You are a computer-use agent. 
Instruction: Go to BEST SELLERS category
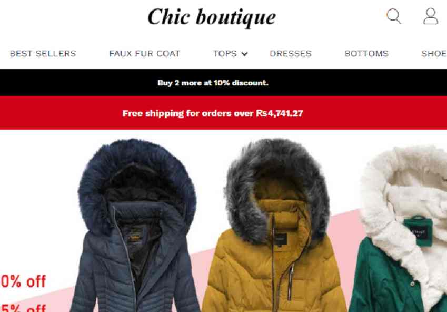pyautogui.click(x=43, y=53)
